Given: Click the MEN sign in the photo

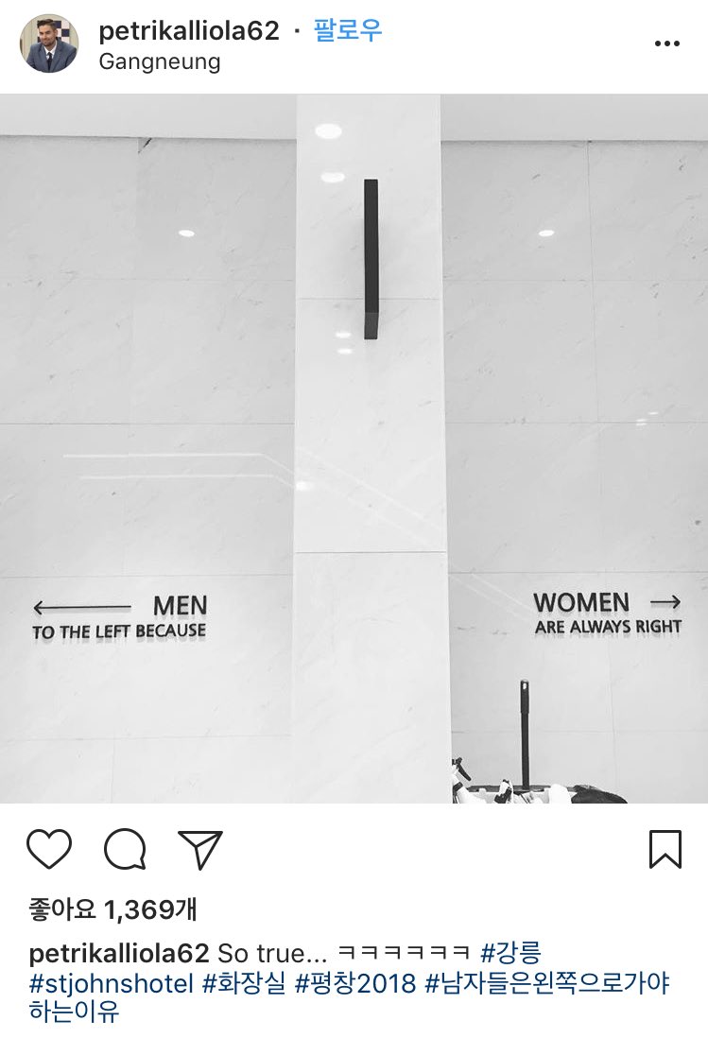Looking at the screenshot, I should (180, 606).
